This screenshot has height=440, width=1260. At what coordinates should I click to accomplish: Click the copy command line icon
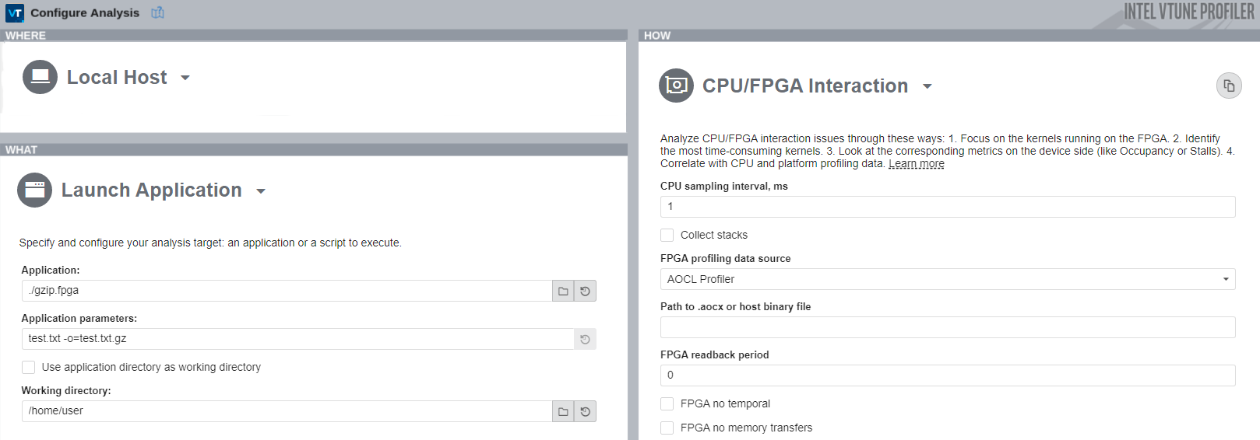[1229, 86]
